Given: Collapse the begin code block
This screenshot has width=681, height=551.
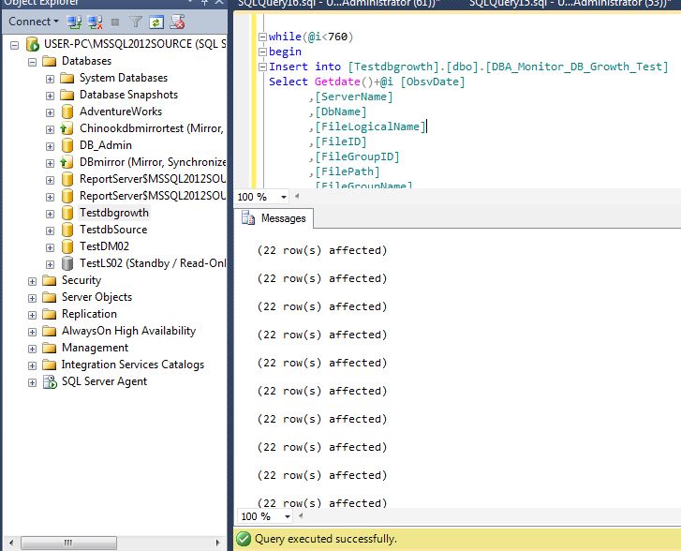Looking at the screenshot, I should click(x=262, y=52).
